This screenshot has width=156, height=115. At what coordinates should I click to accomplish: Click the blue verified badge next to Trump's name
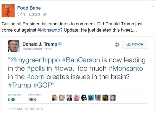click(60, 44)
